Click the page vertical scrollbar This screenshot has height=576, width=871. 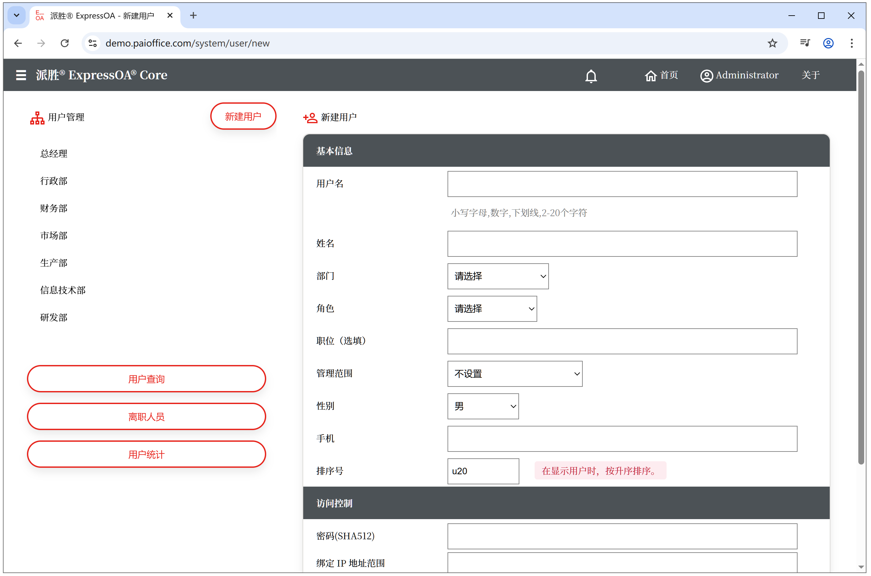click(861, 268)
